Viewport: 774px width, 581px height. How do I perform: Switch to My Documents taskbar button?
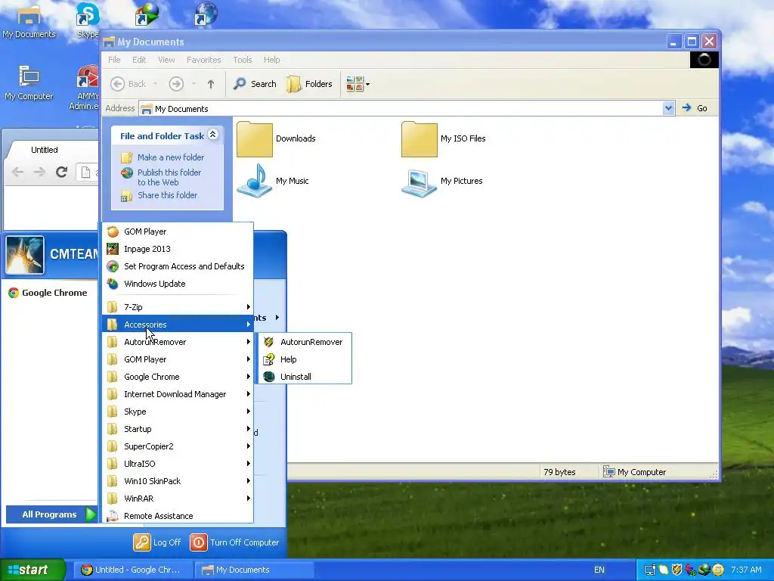tap(254, 570)
